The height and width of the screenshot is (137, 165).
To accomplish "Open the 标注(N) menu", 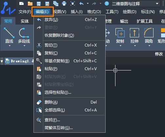I will 148,11.
